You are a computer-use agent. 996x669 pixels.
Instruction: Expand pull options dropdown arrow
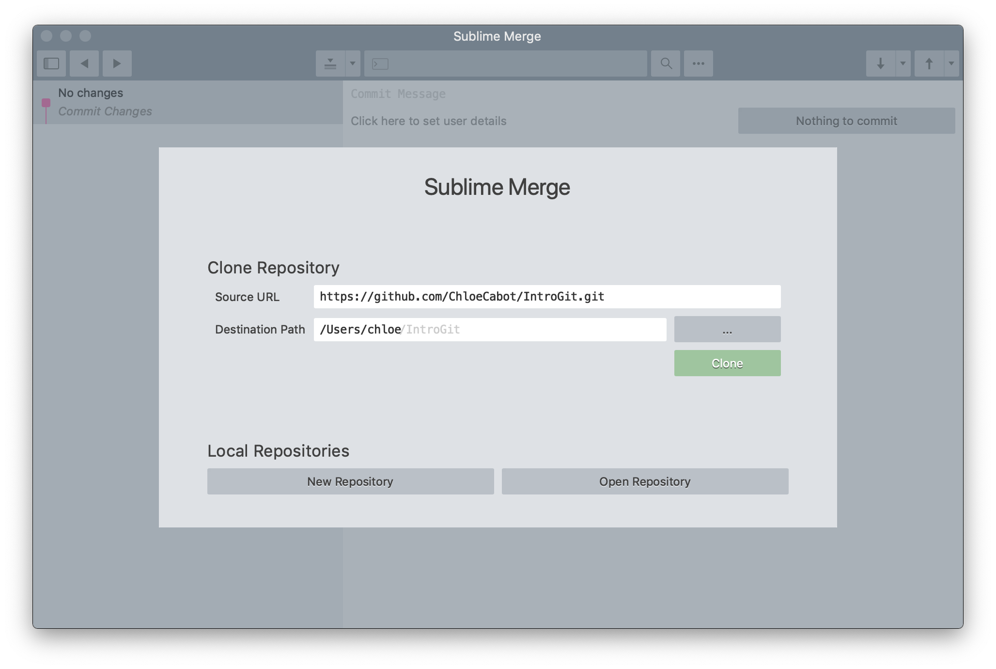(x=903, y=64)
